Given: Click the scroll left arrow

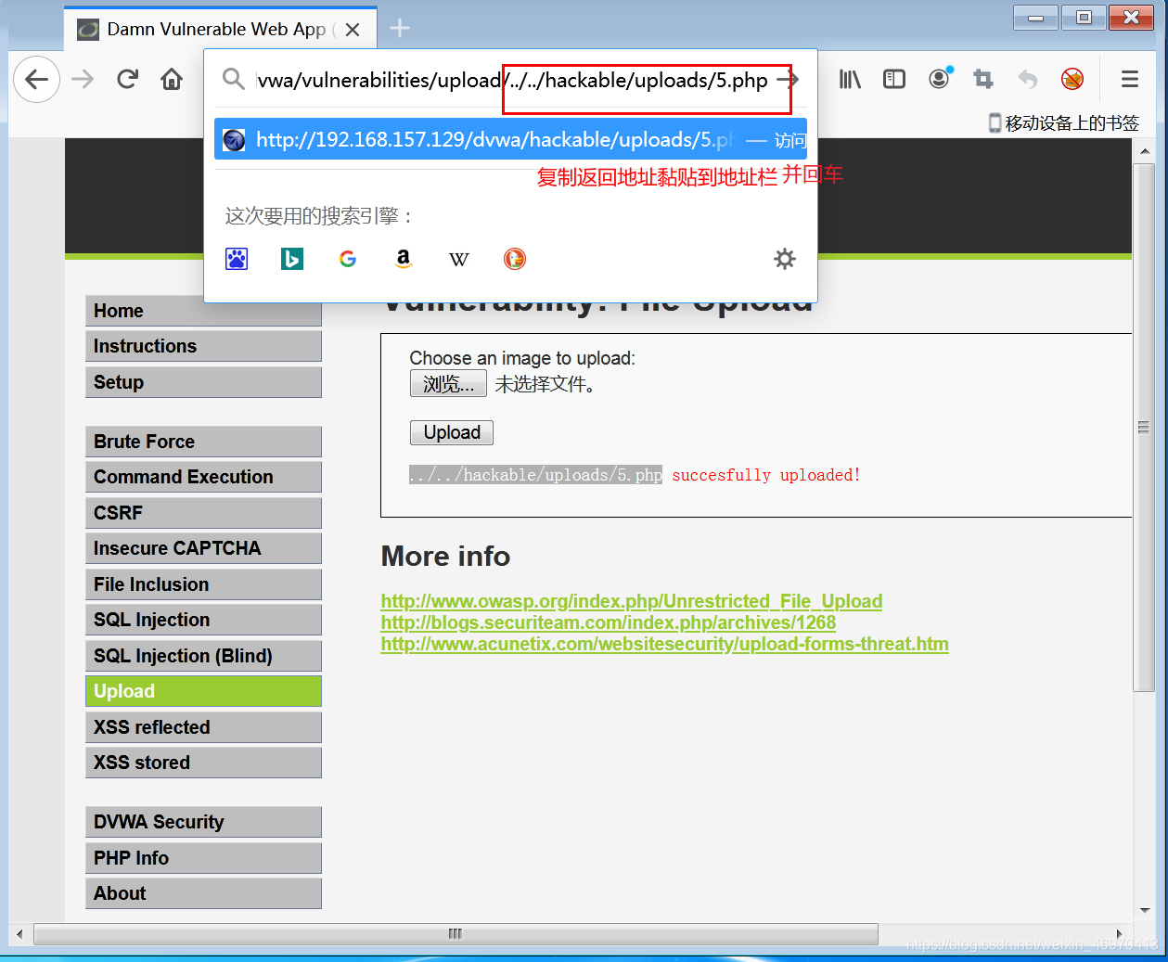Looking at the screenshot, I should pos(19,933).
